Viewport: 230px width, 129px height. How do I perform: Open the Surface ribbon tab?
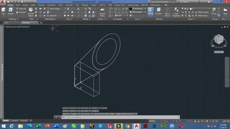coord(25,5)
